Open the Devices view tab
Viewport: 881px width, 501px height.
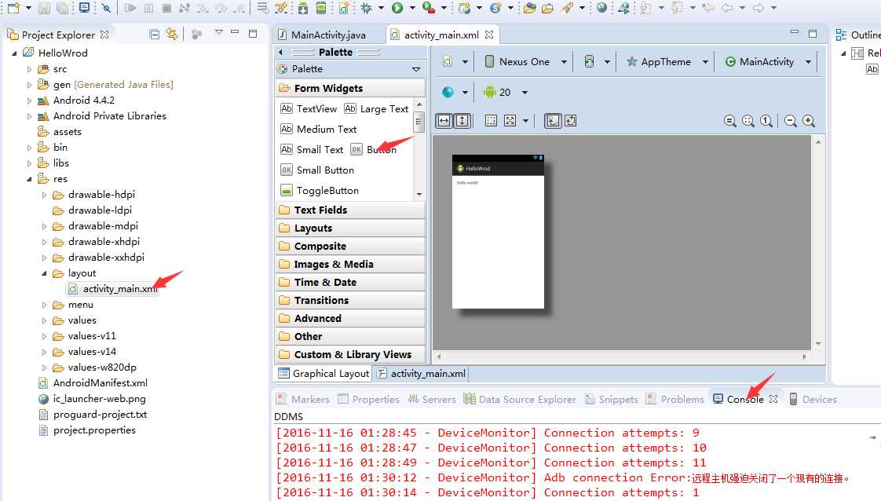[813, 400]
